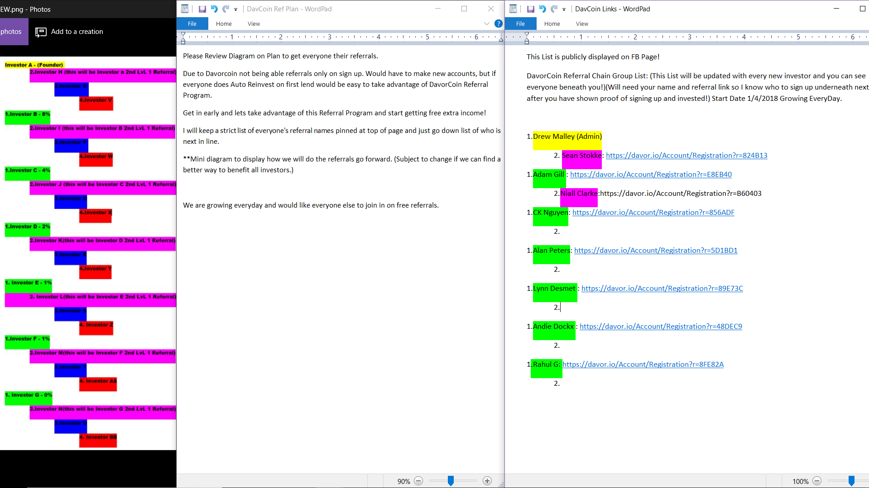Click Undo icon in DavCoin Ref Plan WordPad

click(x=214, y=9)
